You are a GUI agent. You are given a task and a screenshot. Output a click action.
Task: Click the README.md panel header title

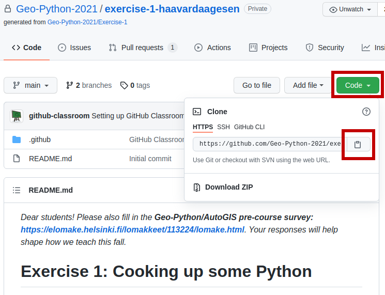(x=51, y=190)
